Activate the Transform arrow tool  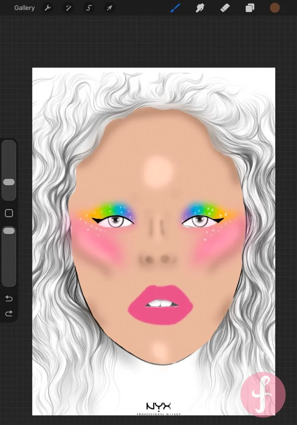[x=109, y=8]
